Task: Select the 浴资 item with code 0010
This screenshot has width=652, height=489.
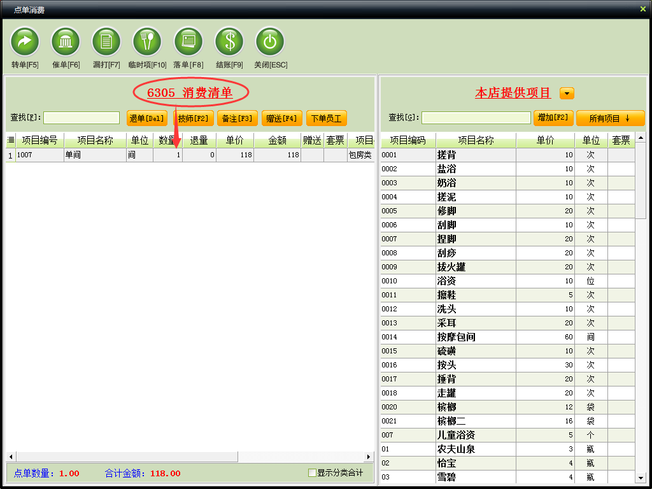Action: click(507, 281)
